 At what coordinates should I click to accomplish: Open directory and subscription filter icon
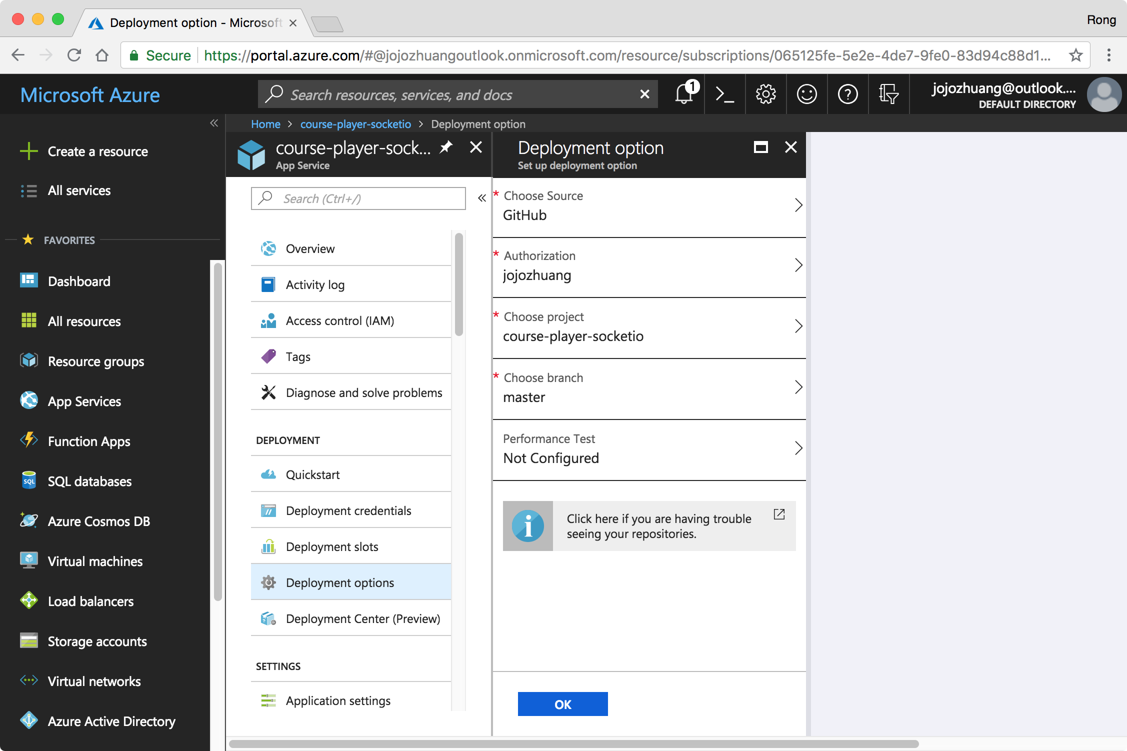tap(888, 94)
